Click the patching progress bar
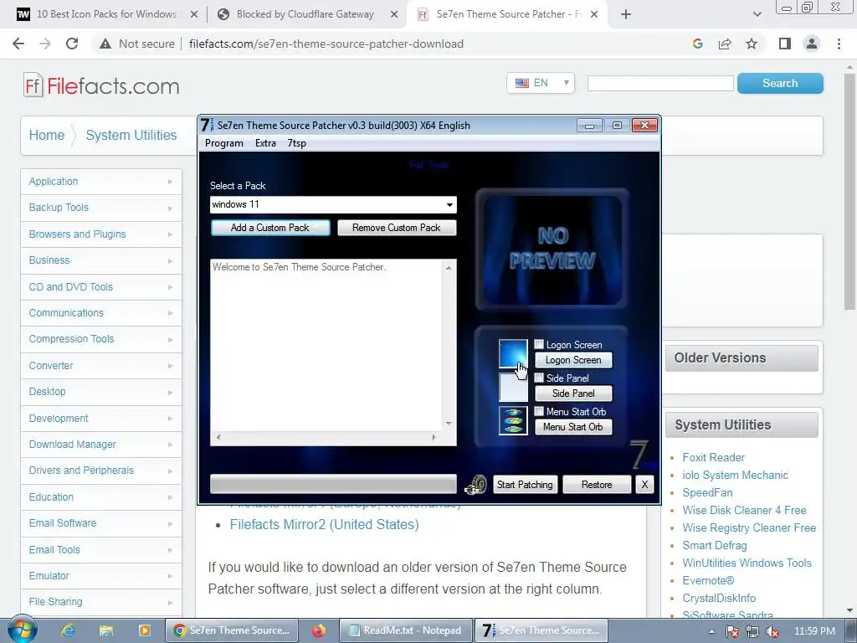Viewport: 857px width, 643px height. [333, 484]
